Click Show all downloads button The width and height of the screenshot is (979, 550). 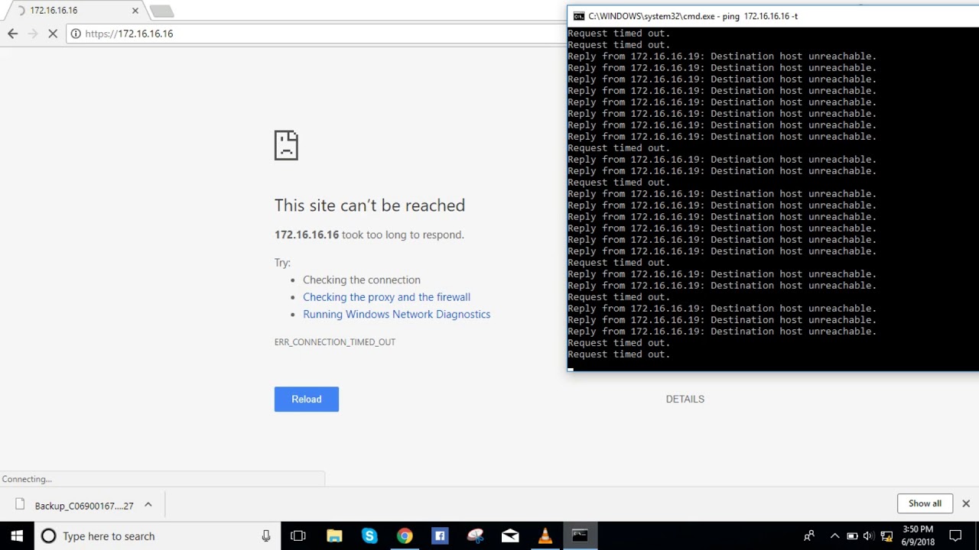tap(925, 503)
